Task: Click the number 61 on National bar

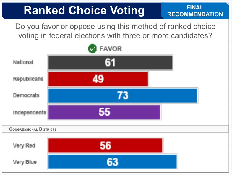Action: click(110, 62)
